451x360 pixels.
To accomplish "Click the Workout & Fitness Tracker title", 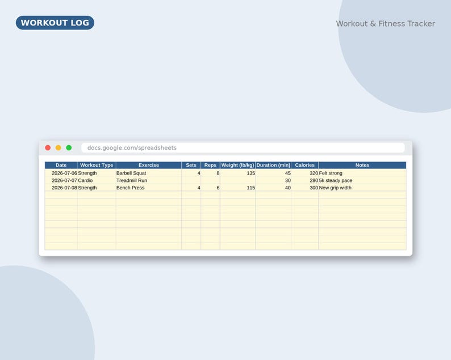I will [x=386, y=24].
